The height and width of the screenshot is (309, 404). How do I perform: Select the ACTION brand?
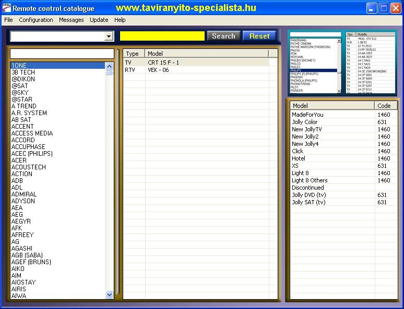[58, 174]
